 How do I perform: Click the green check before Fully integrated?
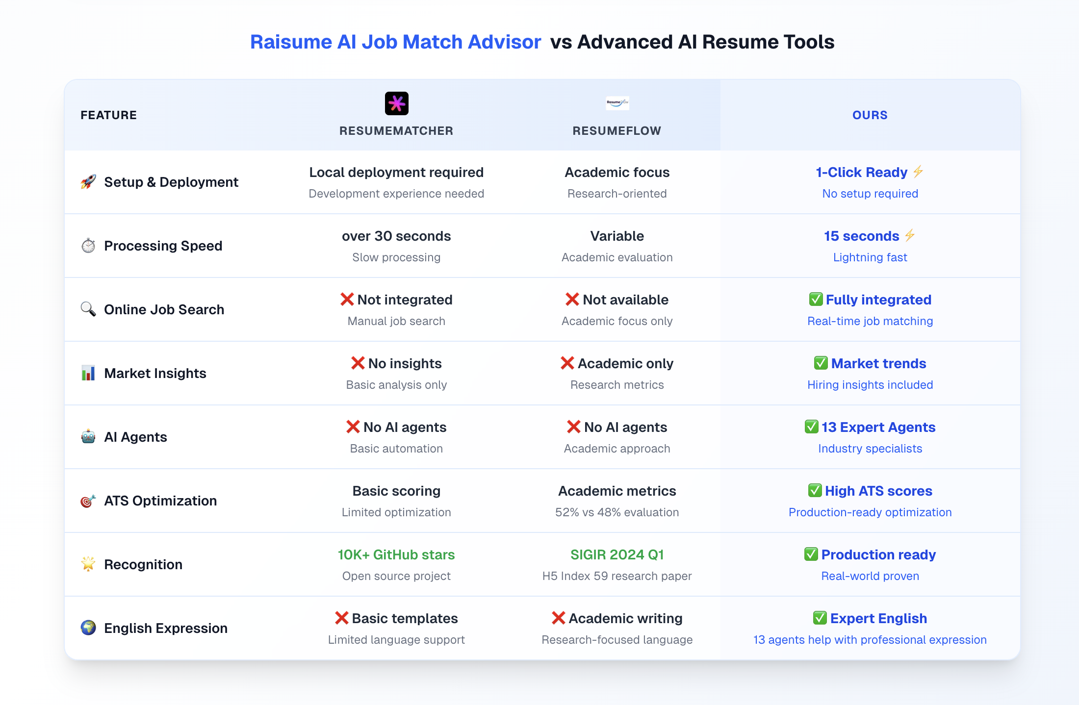coord(816,299)
